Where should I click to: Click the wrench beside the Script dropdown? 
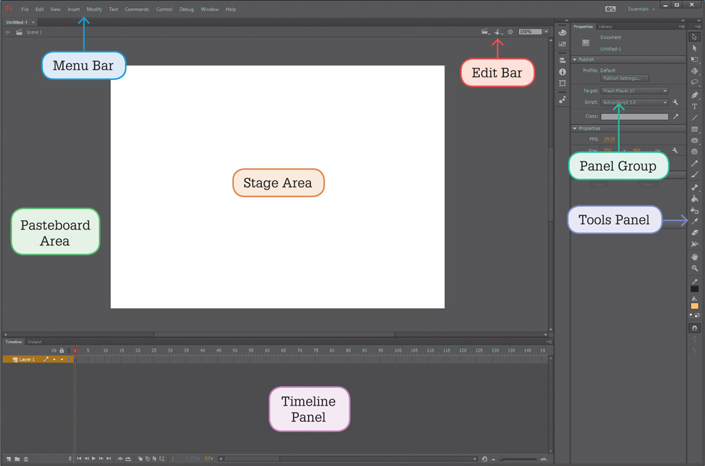[676, 102]
